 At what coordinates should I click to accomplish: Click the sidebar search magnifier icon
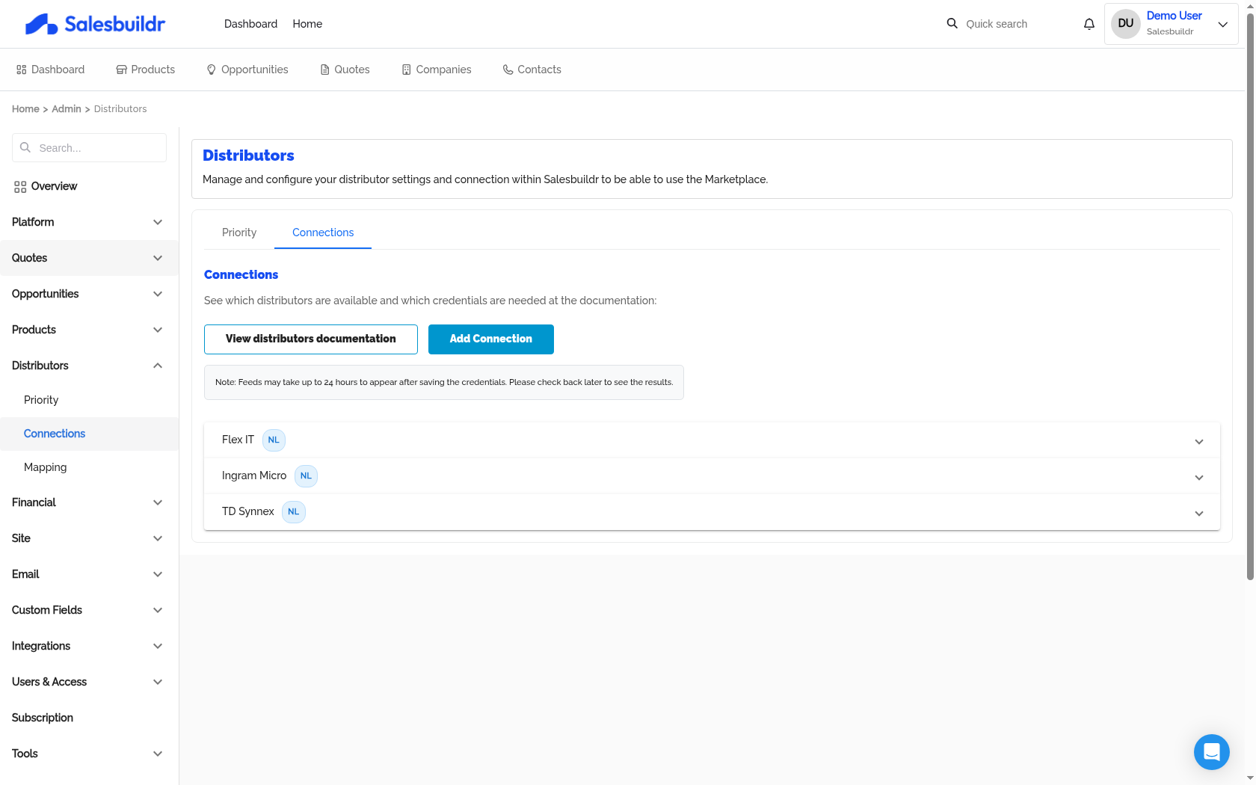point(25,147)
